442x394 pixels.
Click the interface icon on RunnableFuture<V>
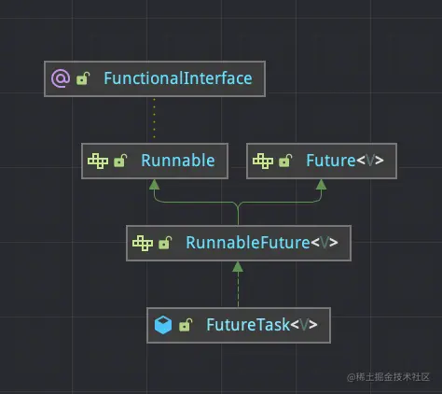pos(143,243)
